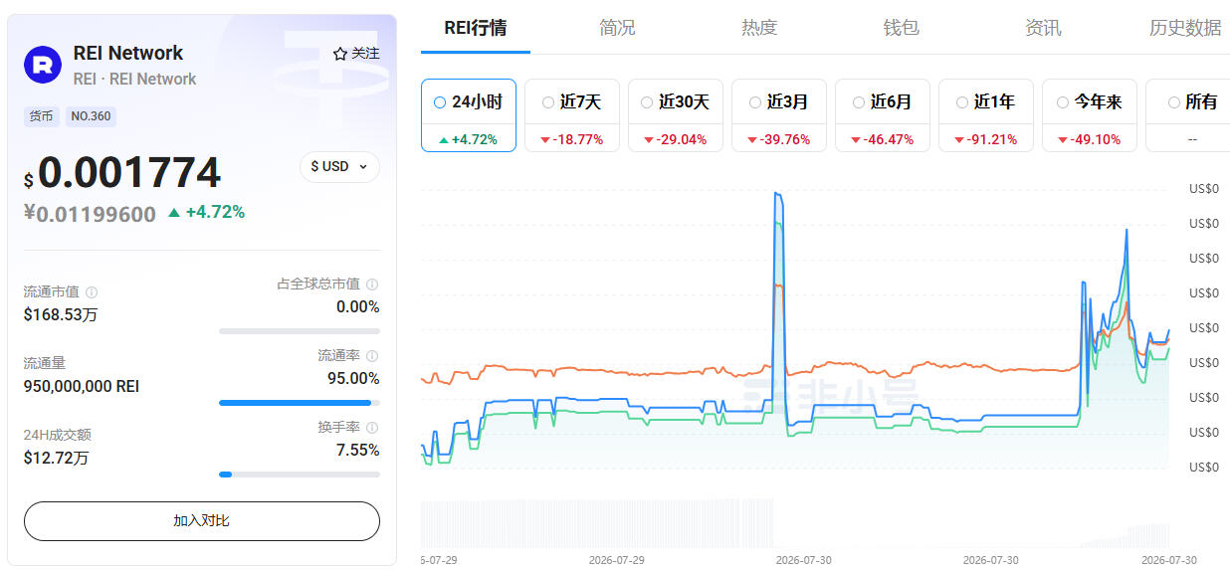Click the REI · REI Network subtitle
The height and width of the screenshot is (570, 1230).
134,80
